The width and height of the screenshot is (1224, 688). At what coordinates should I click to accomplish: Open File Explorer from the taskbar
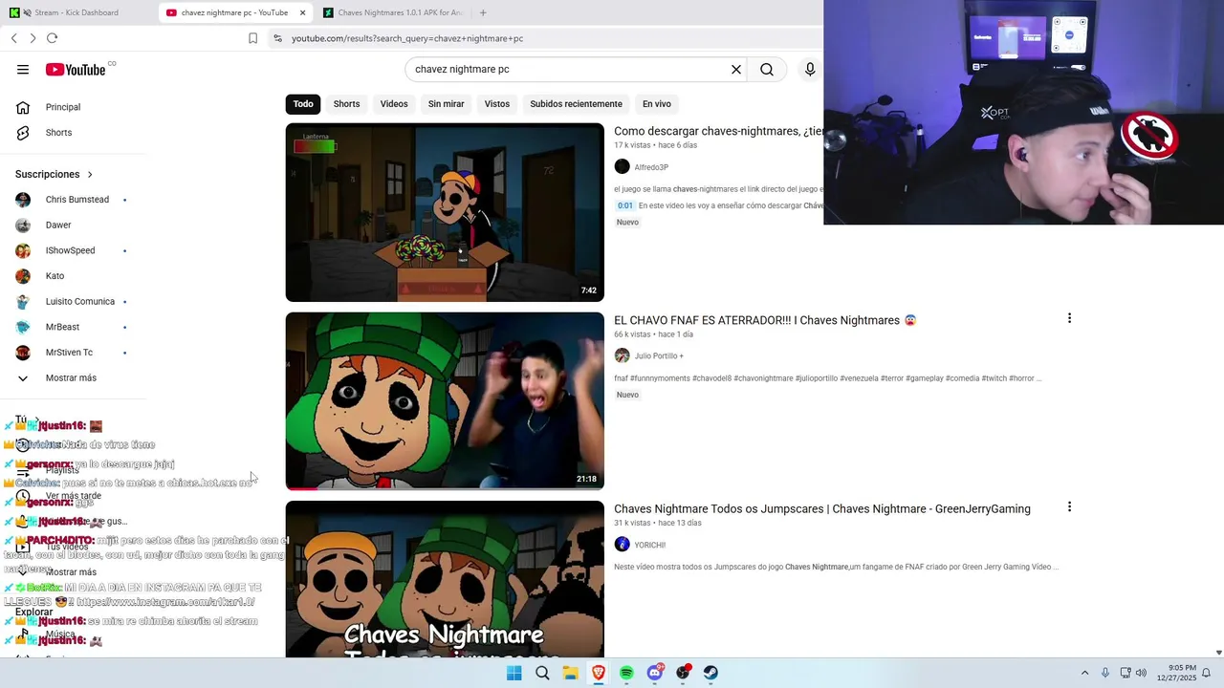570,673
